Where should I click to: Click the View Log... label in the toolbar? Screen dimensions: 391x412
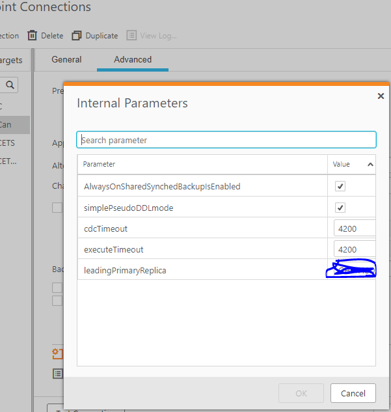158,36
